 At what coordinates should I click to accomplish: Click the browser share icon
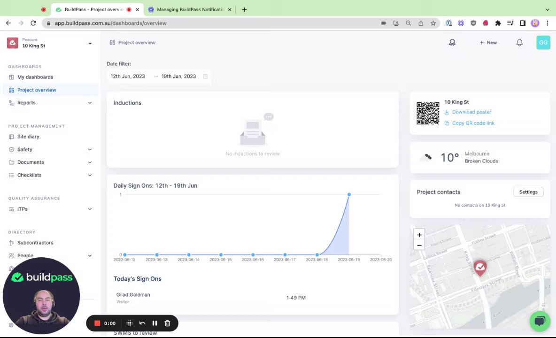coord(421,23)
